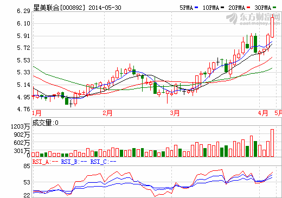The image size is (282, 198).
Task: Click the 5.14 price axis label
Action: 23,85
